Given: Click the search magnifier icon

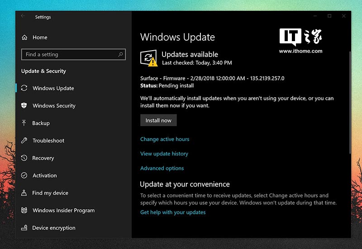Looking at the screenshot, I should click(x=120, y=54).
